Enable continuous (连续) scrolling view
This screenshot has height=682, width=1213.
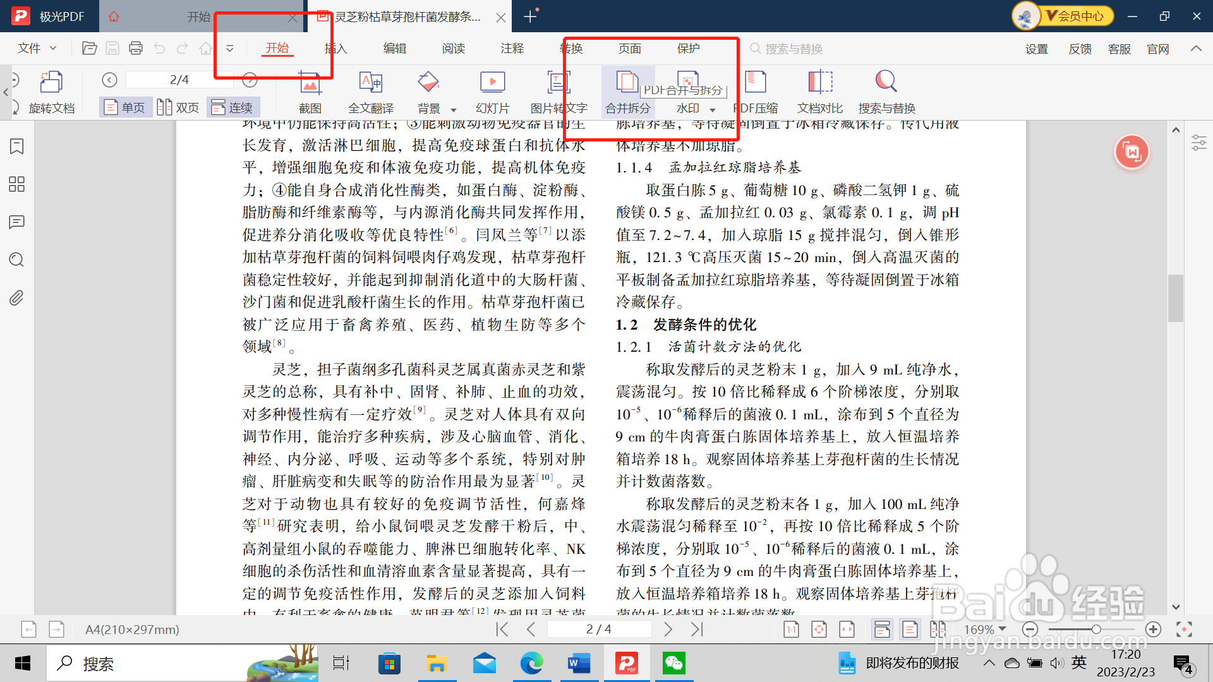[232, 107]
